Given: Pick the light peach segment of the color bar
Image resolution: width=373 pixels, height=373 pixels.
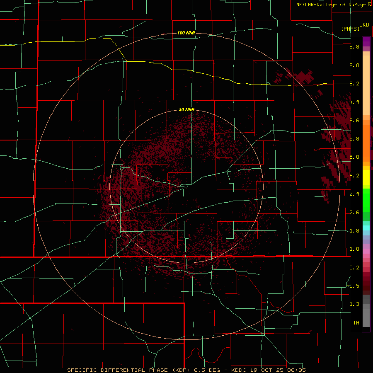Looking at the screenshot, I should tap(366, 85).
